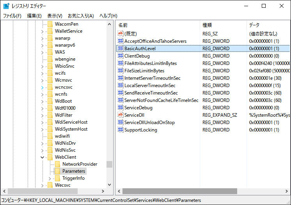
Task: Click the Parameters folder icon
Action: tap(57, 171)
